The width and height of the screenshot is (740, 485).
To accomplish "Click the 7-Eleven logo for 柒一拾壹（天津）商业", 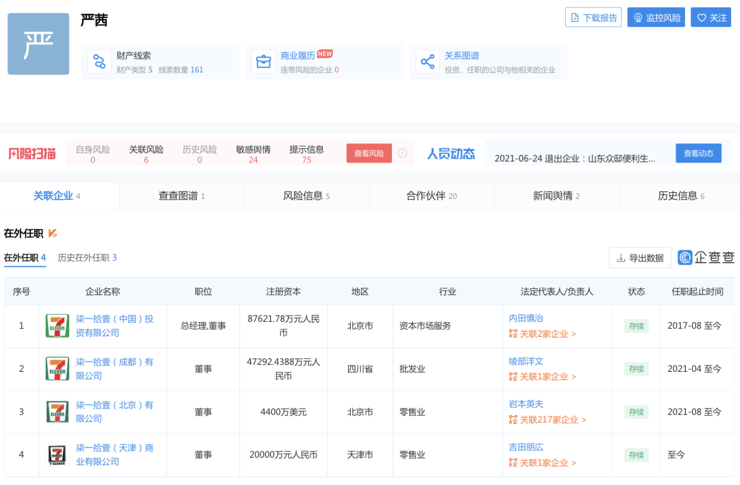I will [57, 455].
